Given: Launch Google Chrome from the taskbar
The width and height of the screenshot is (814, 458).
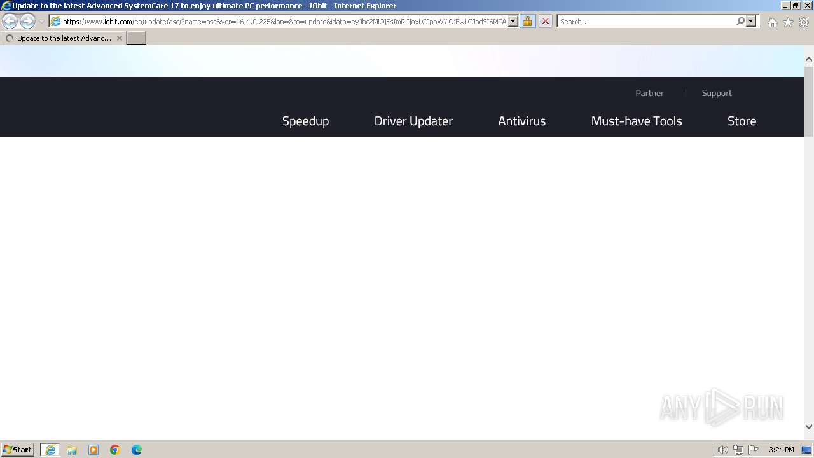Looking at the screenshot, I should tap(115, 450).
